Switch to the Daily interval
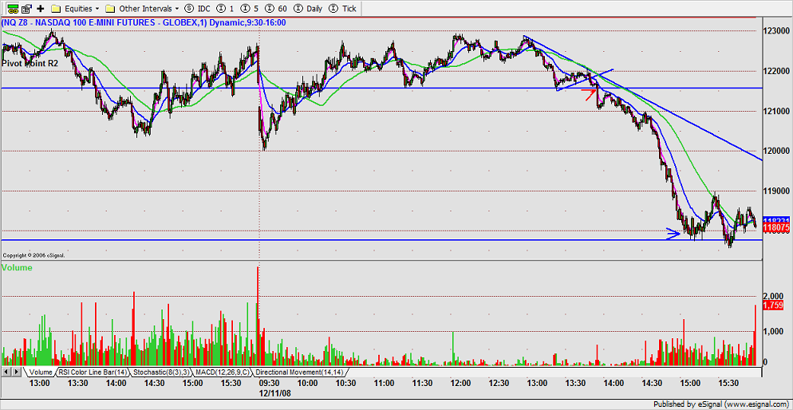 [x=308, y=9]
